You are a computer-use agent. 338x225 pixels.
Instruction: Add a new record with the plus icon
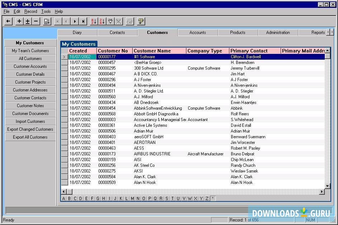point(19,21)
